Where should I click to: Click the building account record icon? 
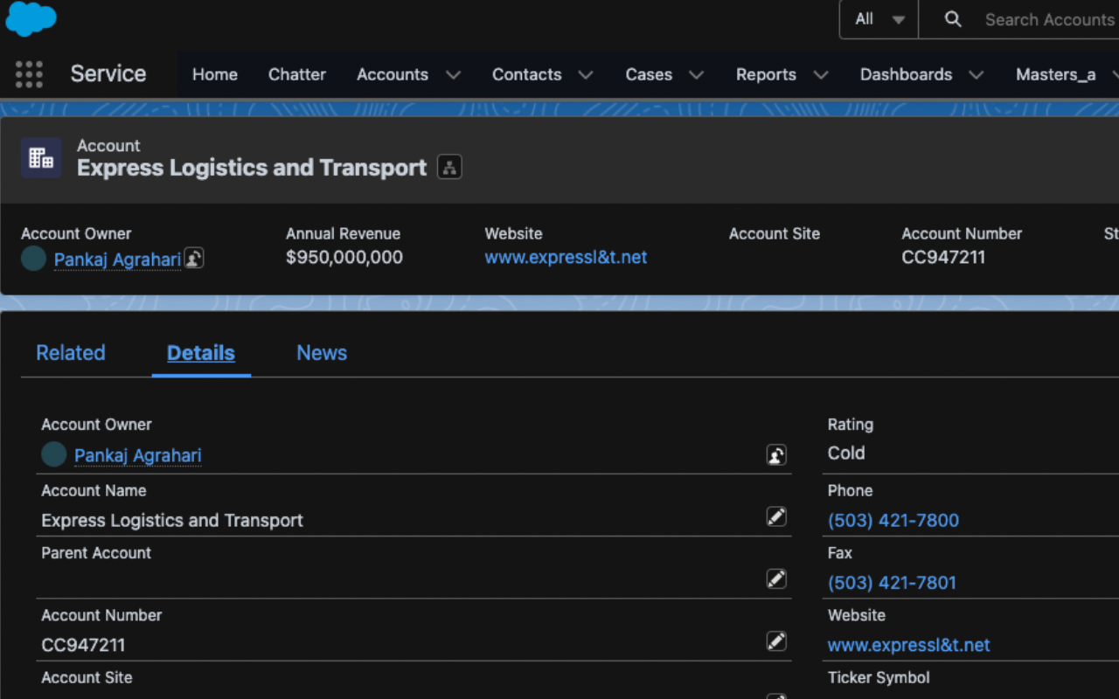pyautogui.click(x=41, y=157)
